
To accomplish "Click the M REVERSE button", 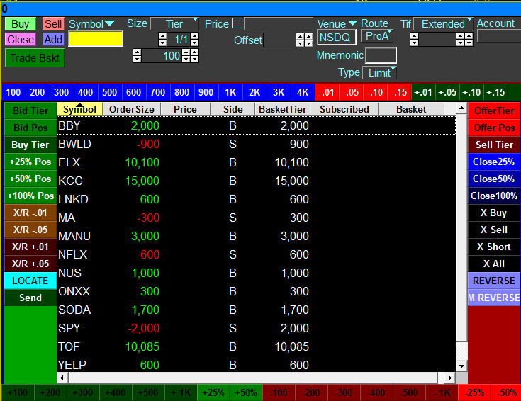I will (494, 298).
